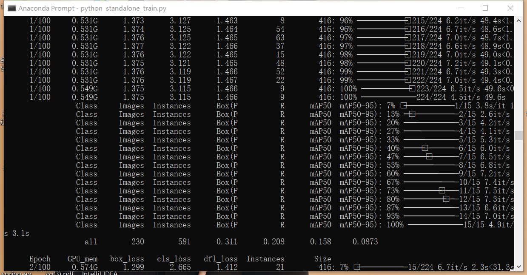The height and width of the screenshot is (275, 527).
Task: Click the 'box_loss' column header text
Action: [x=127, y=259]
